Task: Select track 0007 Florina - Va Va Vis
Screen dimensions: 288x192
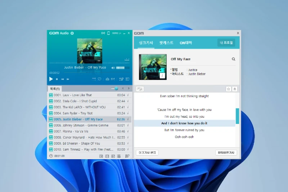Action: coord(89,131)
